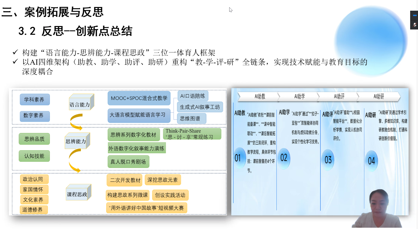Click the AI助研 chevron header
Screen dimensions: 418x229
click(379, 97)
